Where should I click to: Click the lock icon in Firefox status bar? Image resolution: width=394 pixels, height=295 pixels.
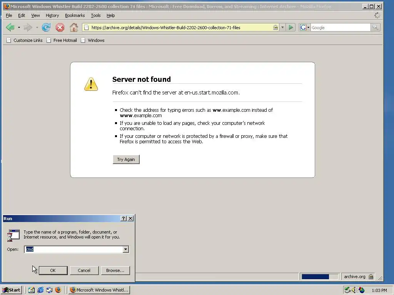pyautogui.click(x=371, y=277)
